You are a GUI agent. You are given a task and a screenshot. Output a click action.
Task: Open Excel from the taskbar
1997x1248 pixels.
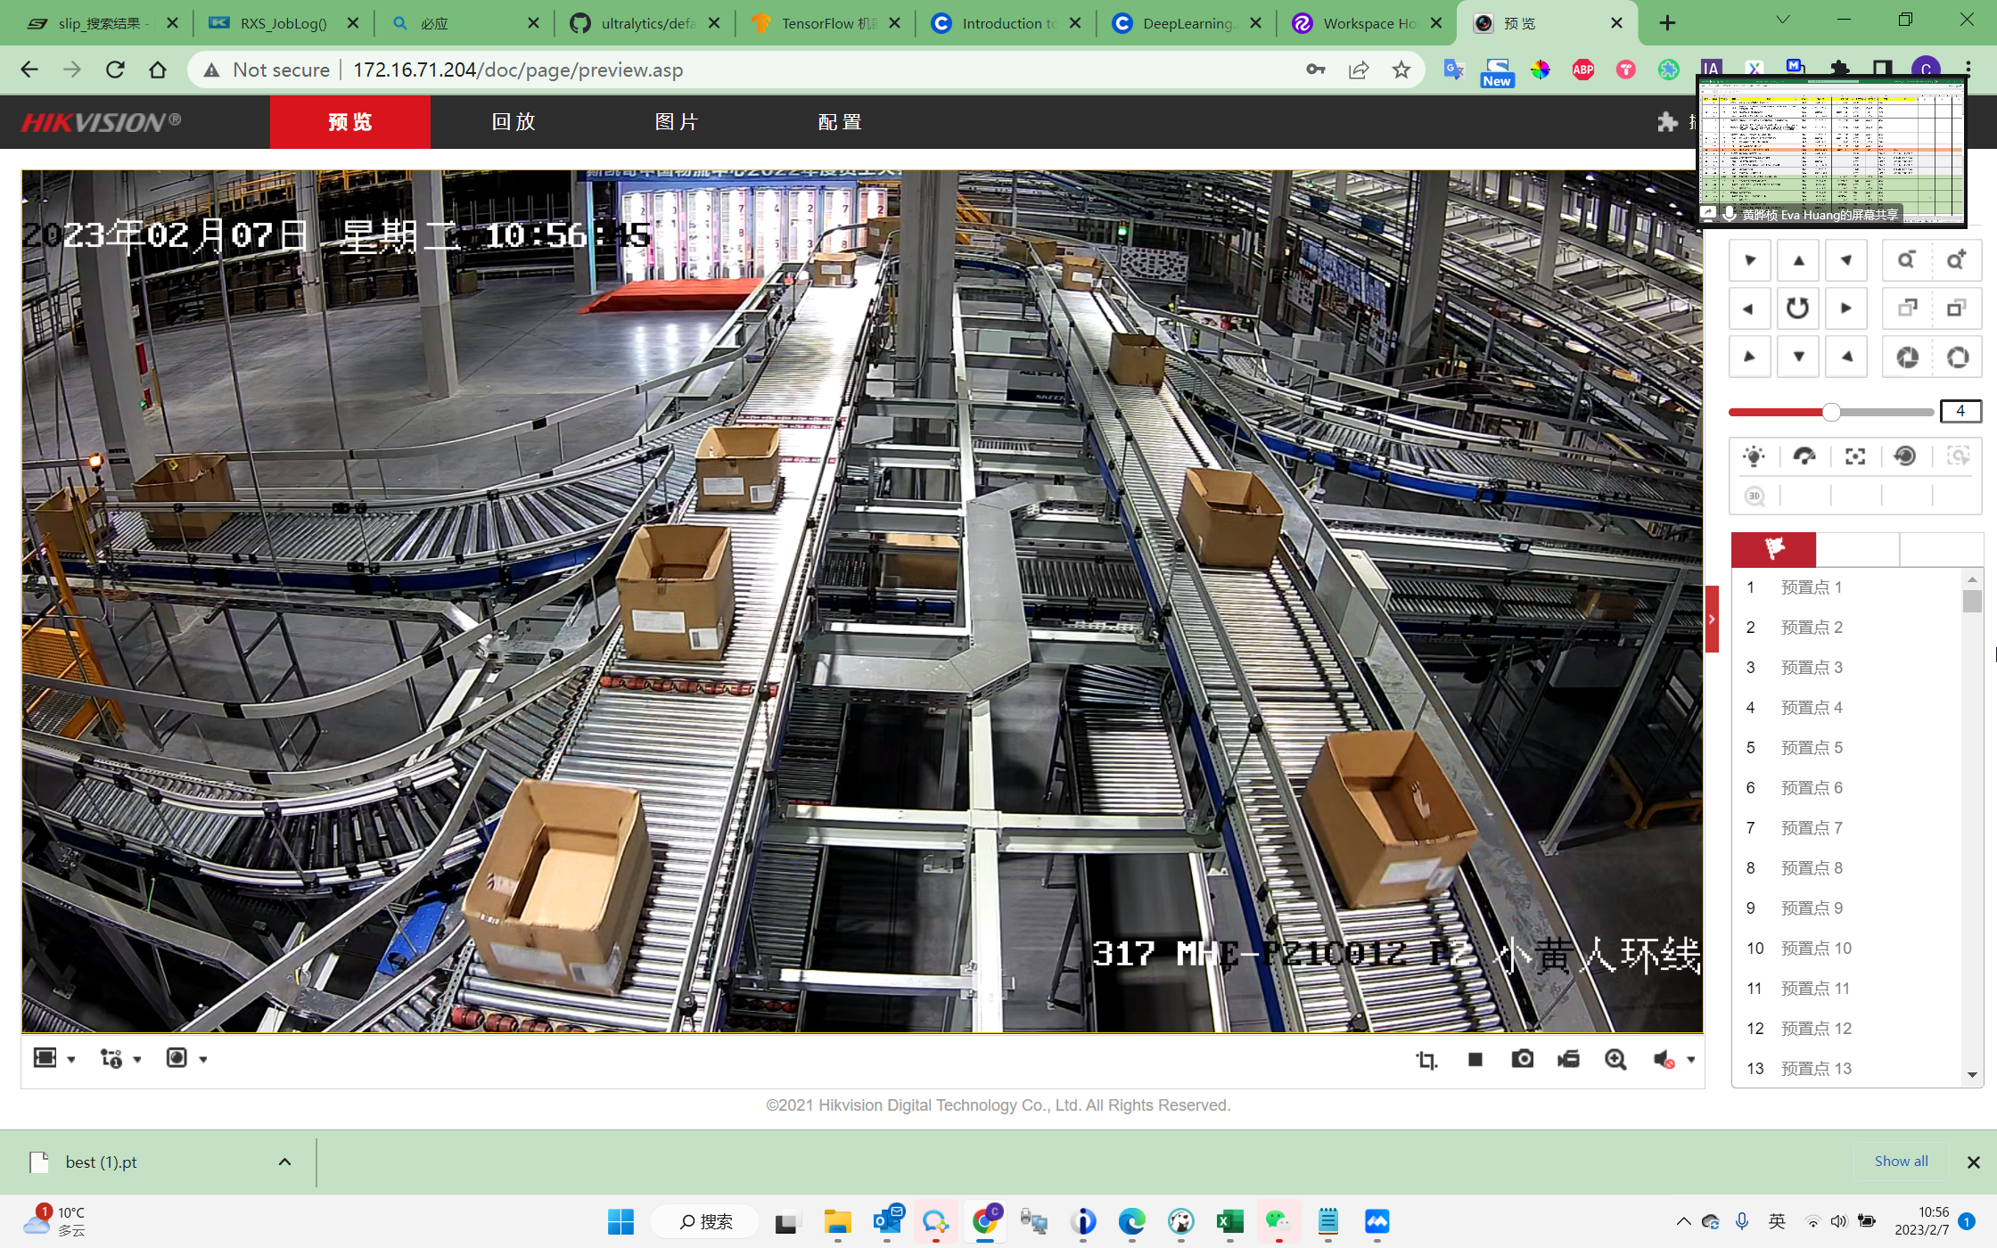[1230, 1221]
